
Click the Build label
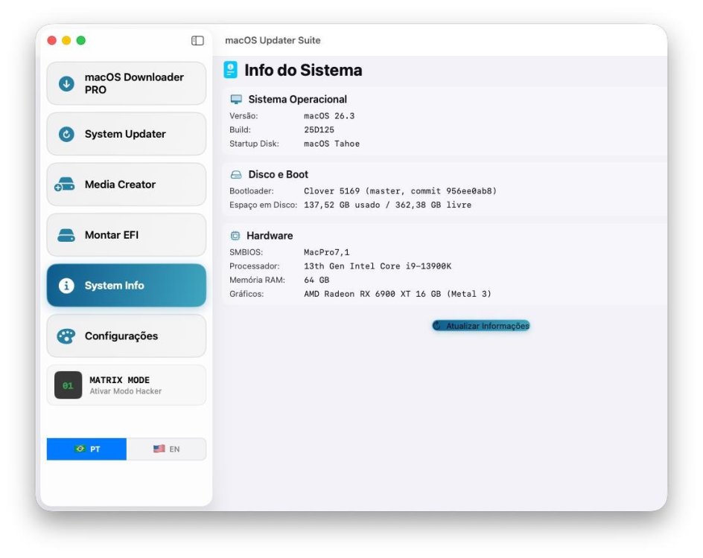[x=240, y=130]
